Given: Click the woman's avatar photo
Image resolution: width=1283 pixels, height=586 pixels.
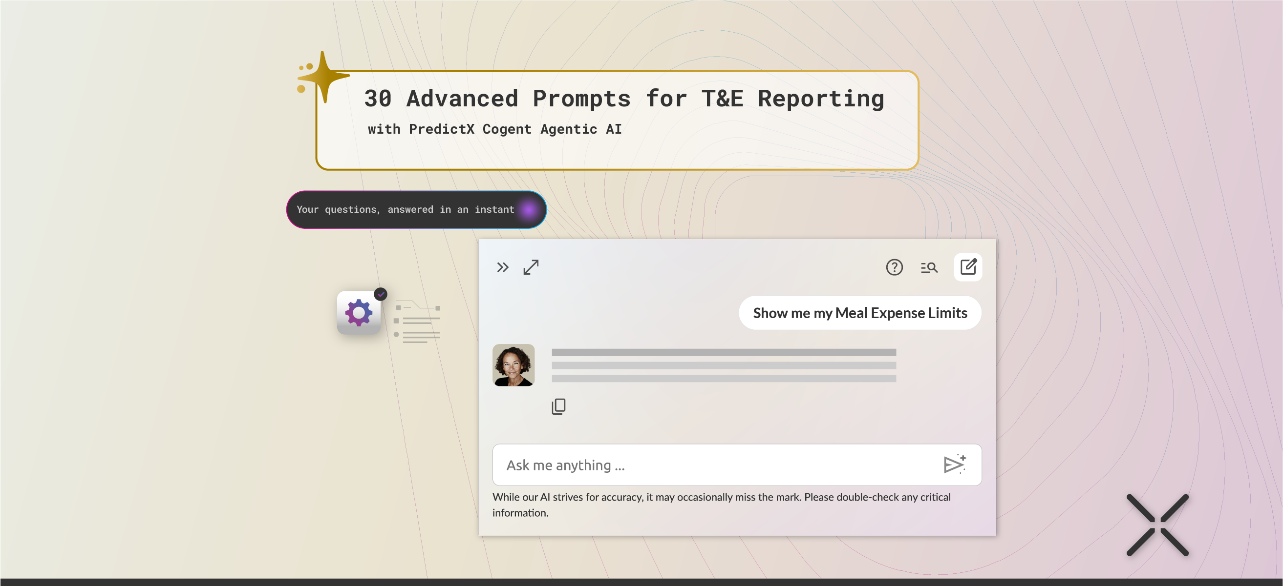Looking at the screenshot, I should (x=513, y=365).
